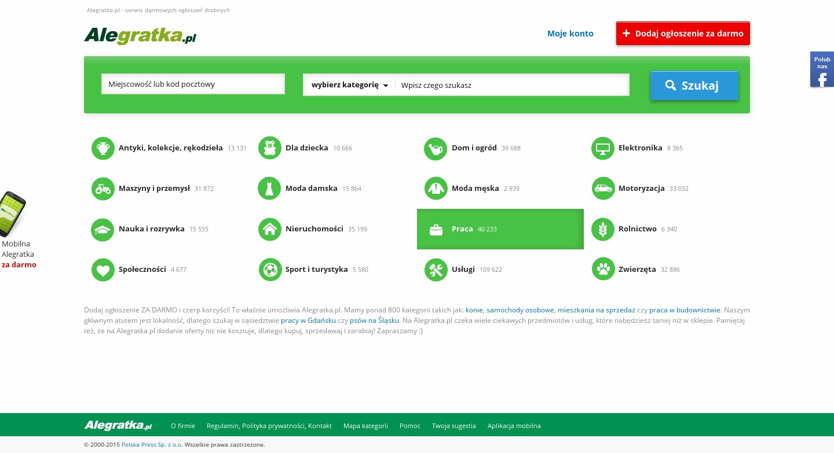Open the watering can Dom i ogród icon
This screenshot has width=834, height=453.
pos(436,149)
